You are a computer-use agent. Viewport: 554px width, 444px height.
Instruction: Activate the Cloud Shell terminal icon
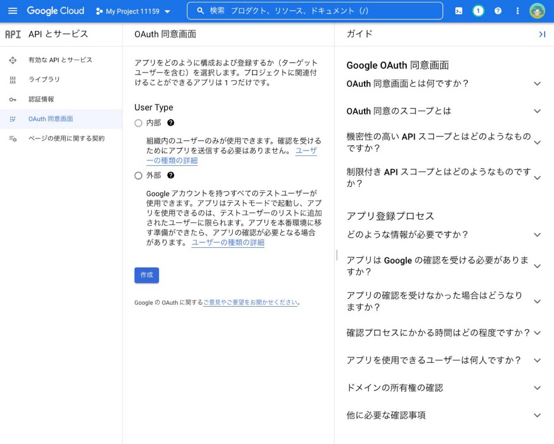click(x=459, y=11)
